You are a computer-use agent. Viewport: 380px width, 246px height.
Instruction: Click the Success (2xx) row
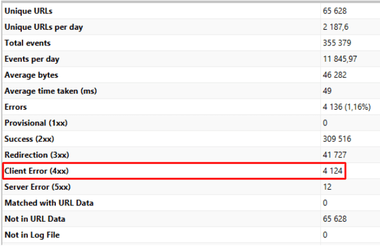[191, 139]
